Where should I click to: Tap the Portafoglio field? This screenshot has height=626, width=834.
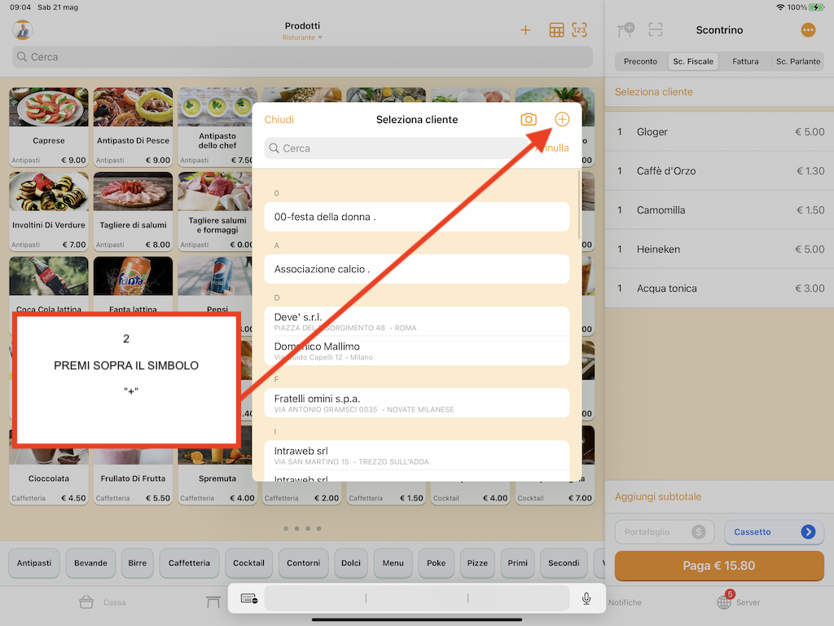point(665,531)
